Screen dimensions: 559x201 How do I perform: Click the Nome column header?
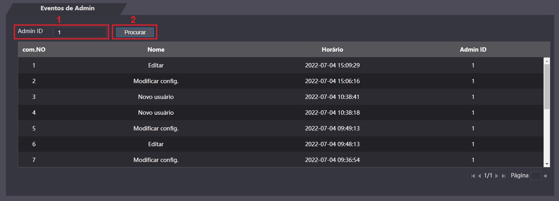[156, 50]
